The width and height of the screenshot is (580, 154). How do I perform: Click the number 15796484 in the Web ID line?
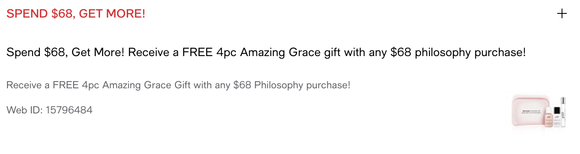tap(69, 110)
